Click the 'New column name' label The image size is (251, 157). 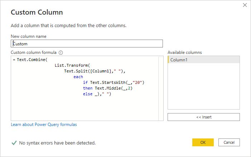click(29, 36)
